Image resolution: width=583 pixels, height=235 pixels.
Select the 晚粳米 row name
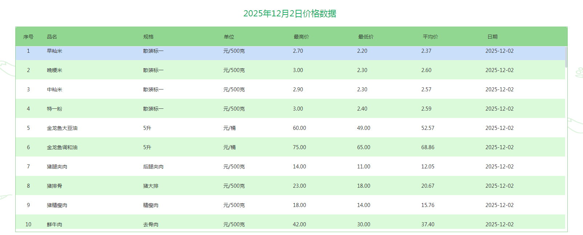click(55, 70)
